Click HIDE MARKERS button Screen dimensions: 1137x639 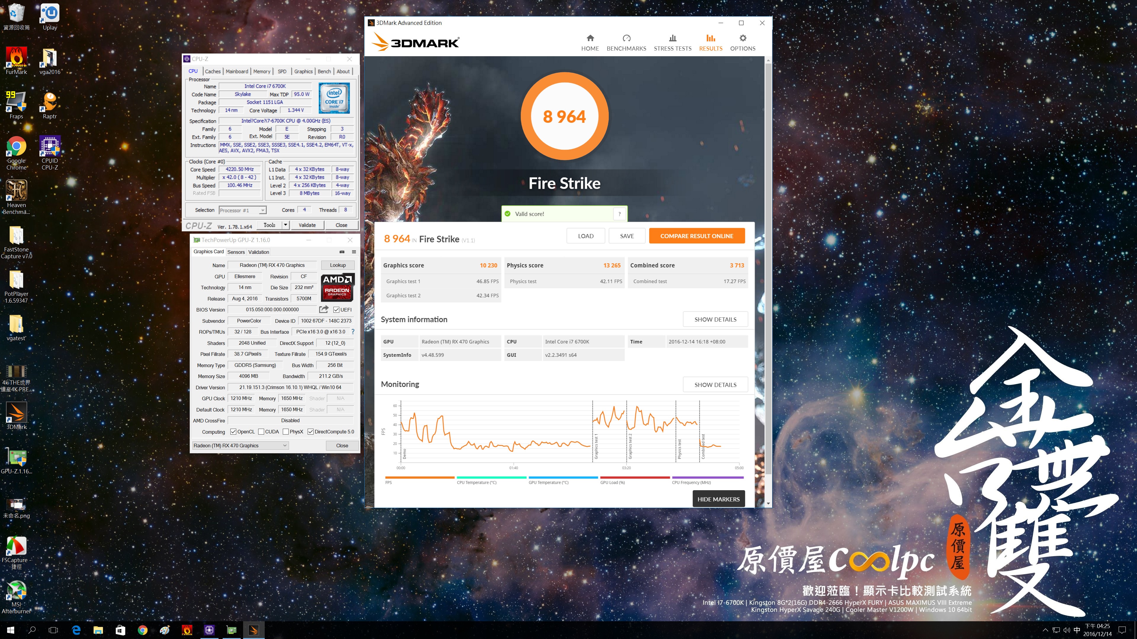(x=718, y=499)
